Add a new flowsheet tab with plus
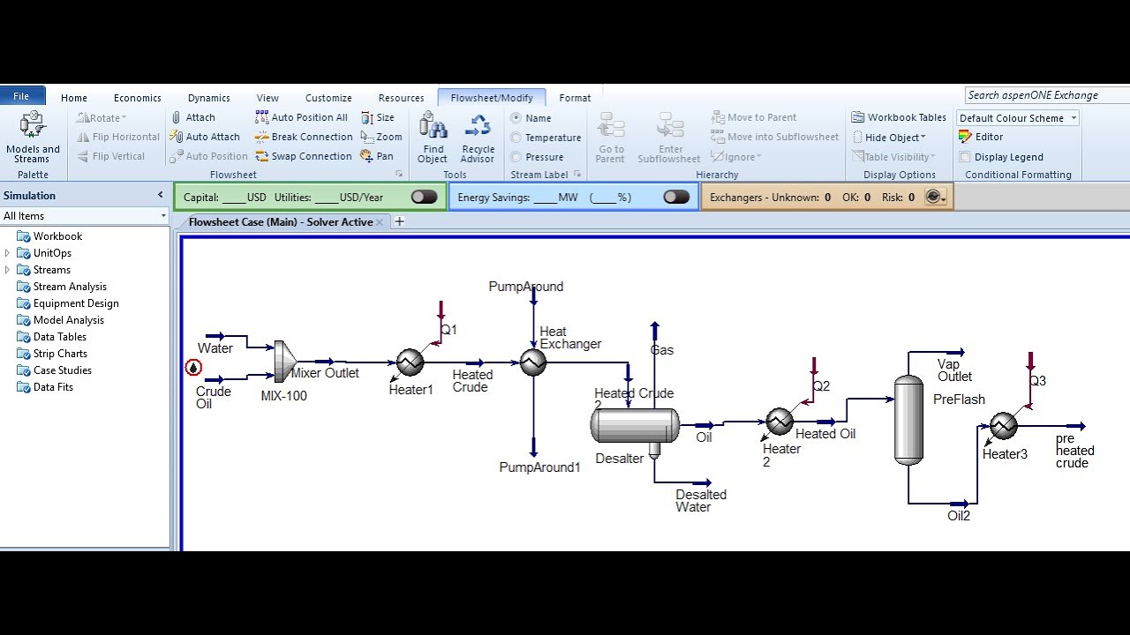1130x635 pixels. (399, 221)
